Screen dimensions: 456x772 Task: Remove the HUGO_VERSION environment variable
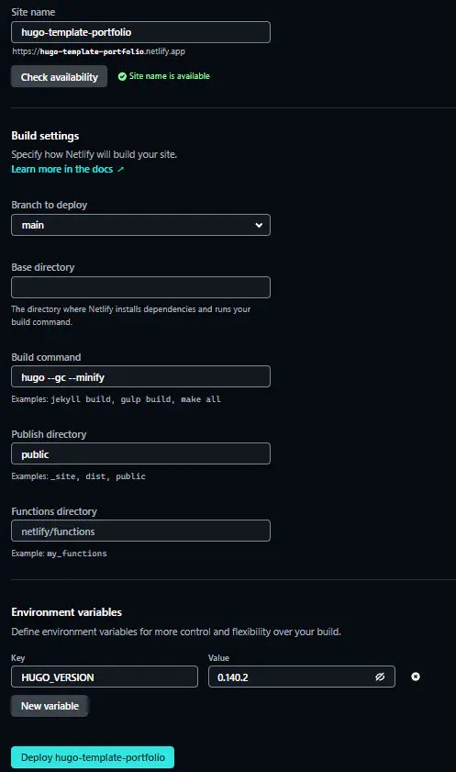pos(416,677)
